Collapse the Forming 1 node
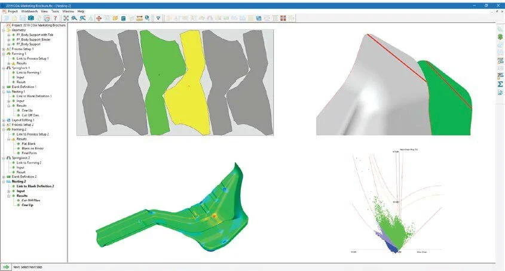The height and width of the screenshot is (271, 505). click(x=4, y=54)
